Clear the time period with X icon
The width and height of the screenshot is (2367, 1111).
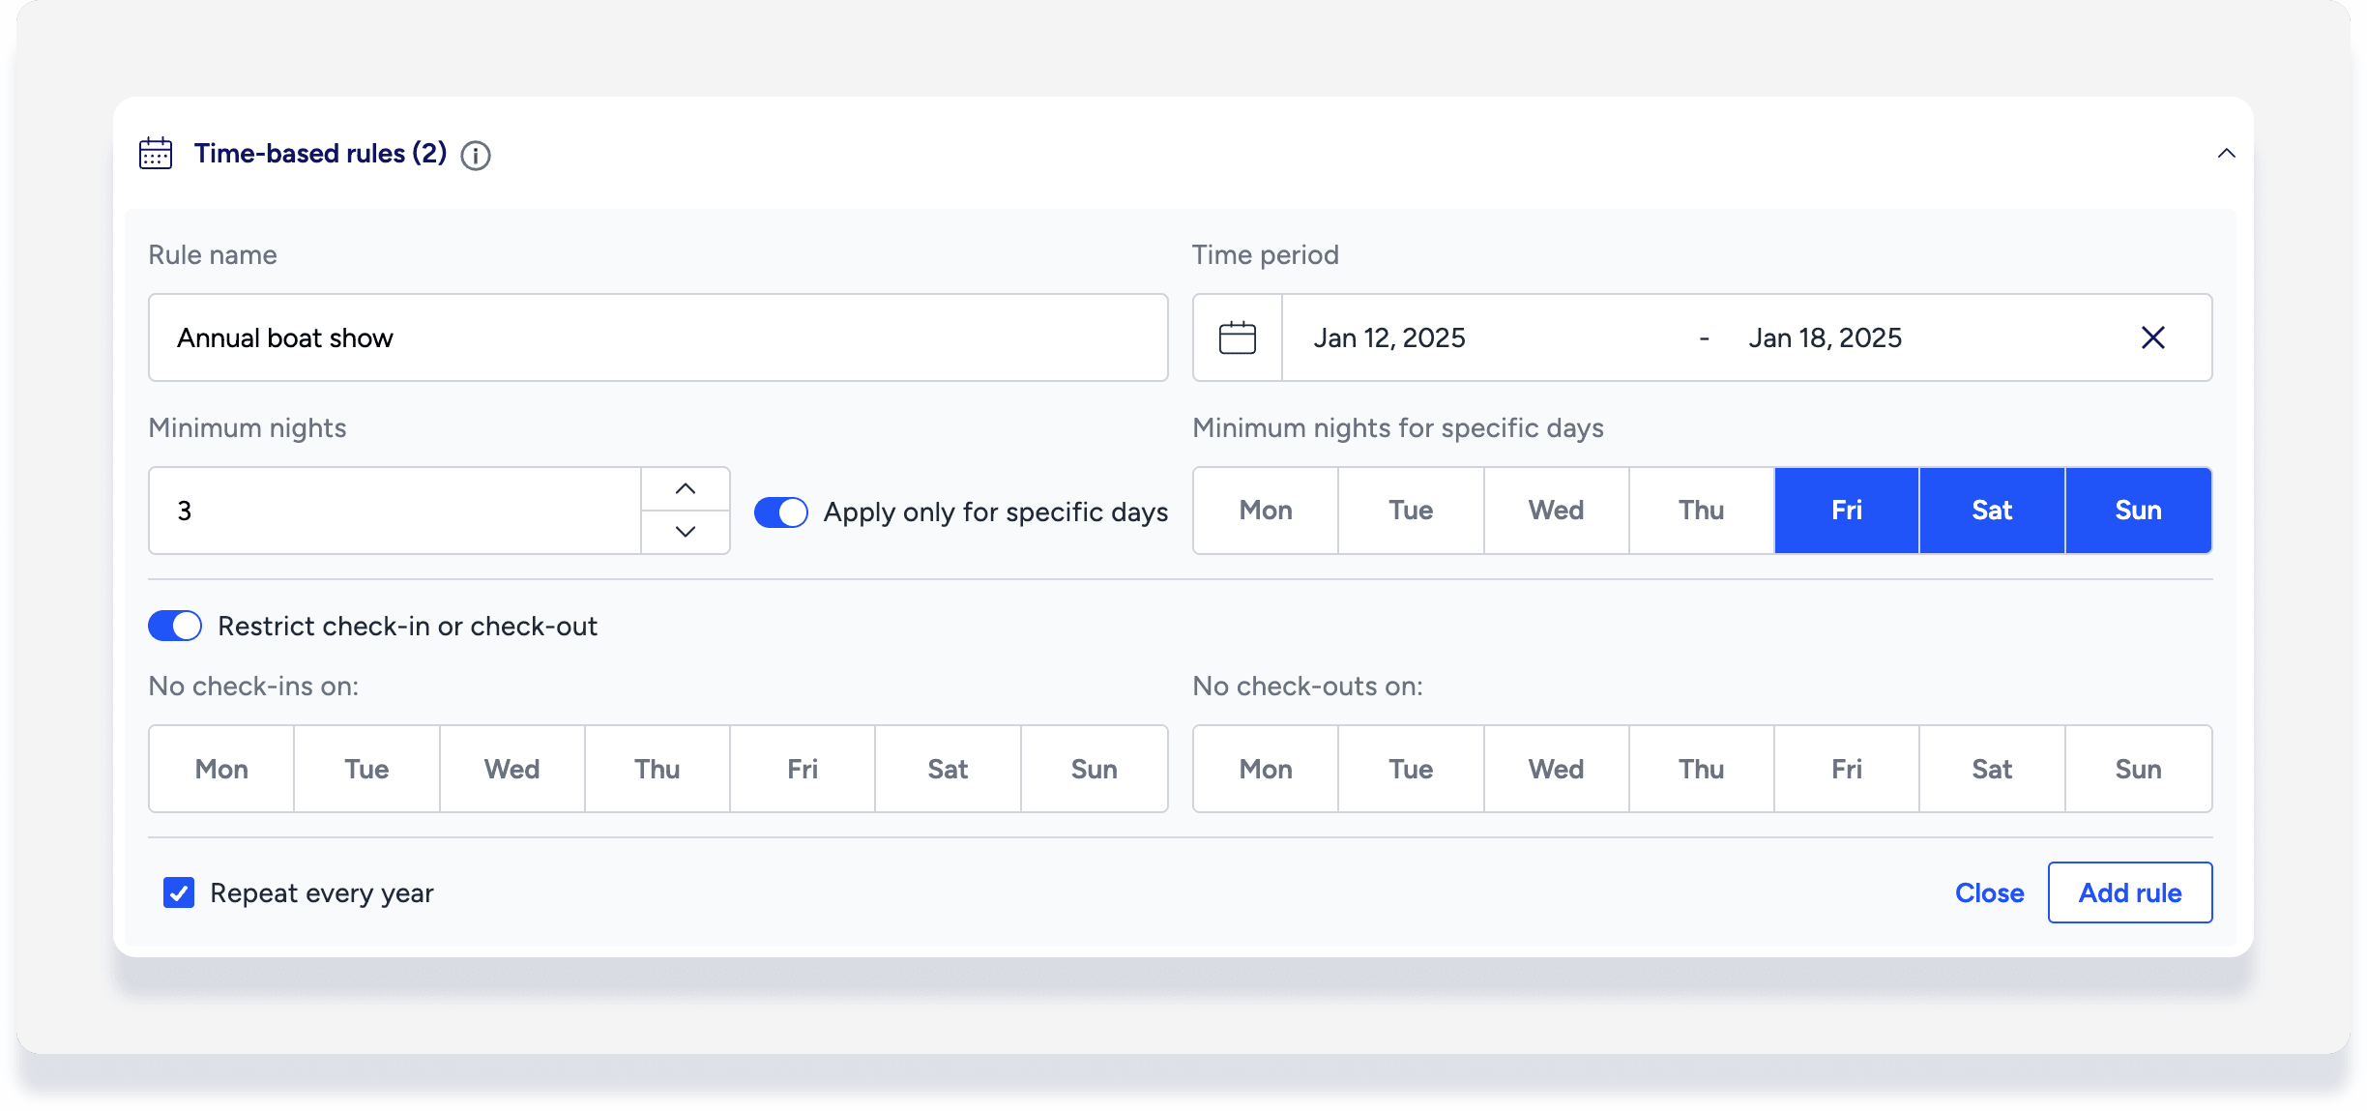coord(2152,337)
